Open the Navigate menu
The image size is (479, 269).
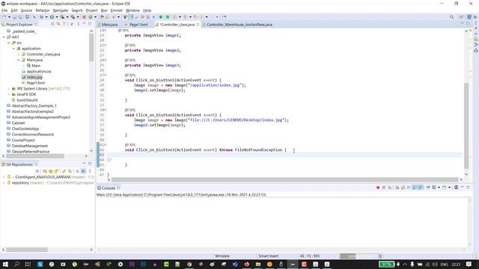tap(61, 10)
